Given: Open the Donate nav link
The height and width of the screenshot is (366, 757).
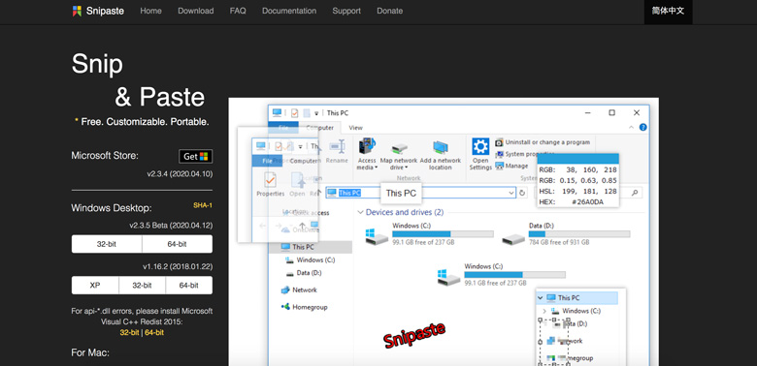Looking at the screenshot, I should pyautogui.click(x=389, y=11).
